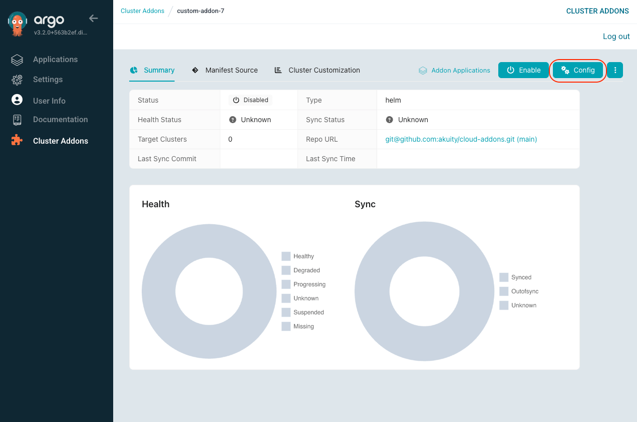The height and width of the screenshot is (422, 637).
Task: Collapse sidebar with the back arrow
Action: pos(93,19)
